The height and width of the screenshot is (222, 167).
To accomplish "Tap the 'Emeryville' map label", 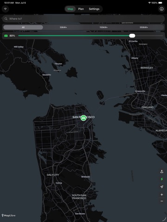I will [x=140, y=91].
